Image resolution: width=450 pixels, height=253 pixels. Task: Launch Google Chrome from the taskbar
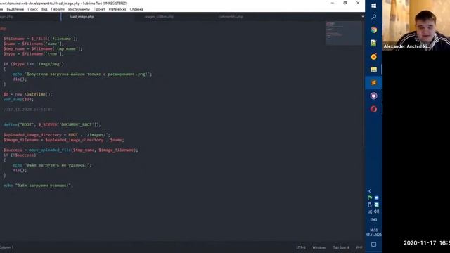click(x=373, y=30)
